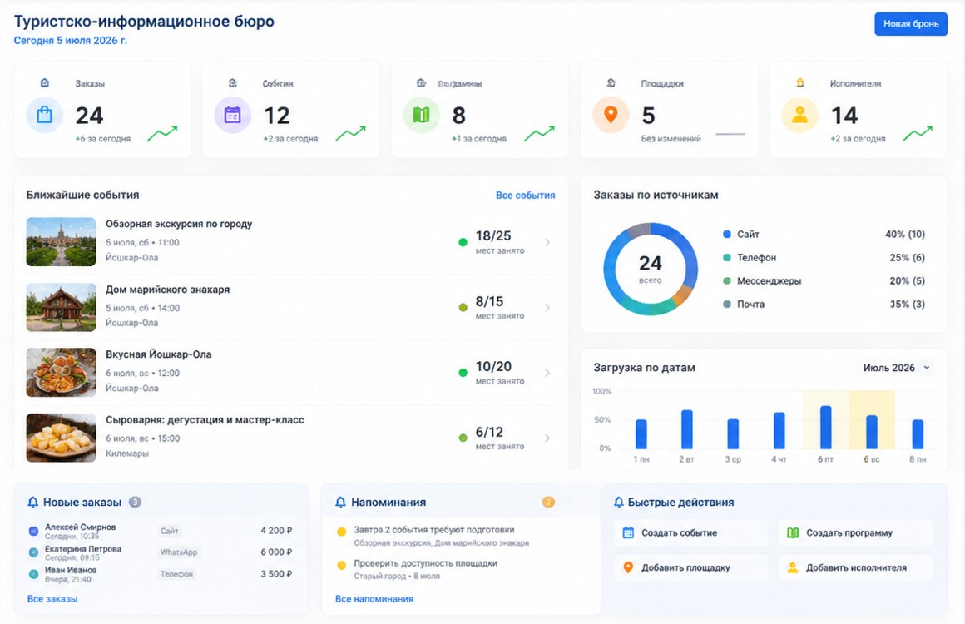Click the Новая бронь button
The height and width of the screenshot is (624, 965).
(911, 24)
